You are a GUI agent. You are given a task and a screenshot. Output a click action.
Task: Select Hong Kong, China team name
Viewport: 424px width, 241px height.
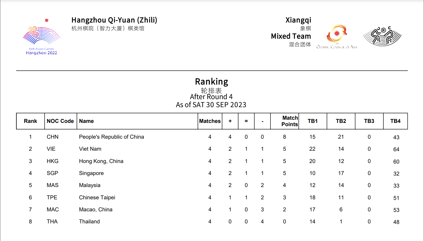[x=101, y=161]
